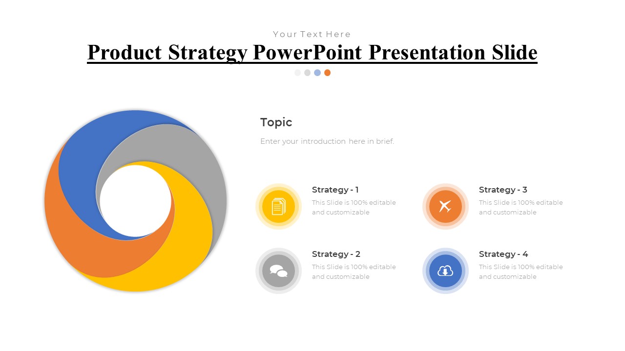
Task: Click the description text under Strategy - 4
Action: click(x=521, y=272)
